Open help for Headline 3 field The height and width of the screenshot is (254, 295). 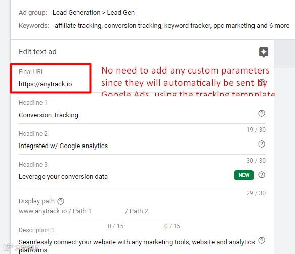coord(262,175)
